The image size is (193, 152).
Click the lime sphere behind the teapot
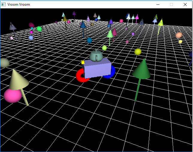click(104, 48)
